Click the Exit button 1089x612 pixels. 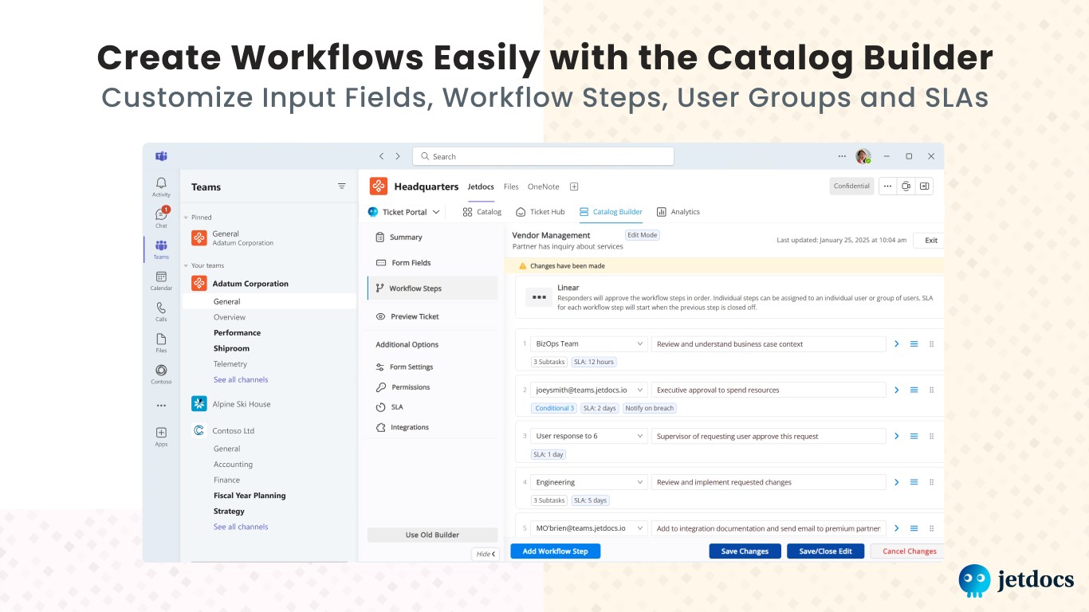point(930,241)
